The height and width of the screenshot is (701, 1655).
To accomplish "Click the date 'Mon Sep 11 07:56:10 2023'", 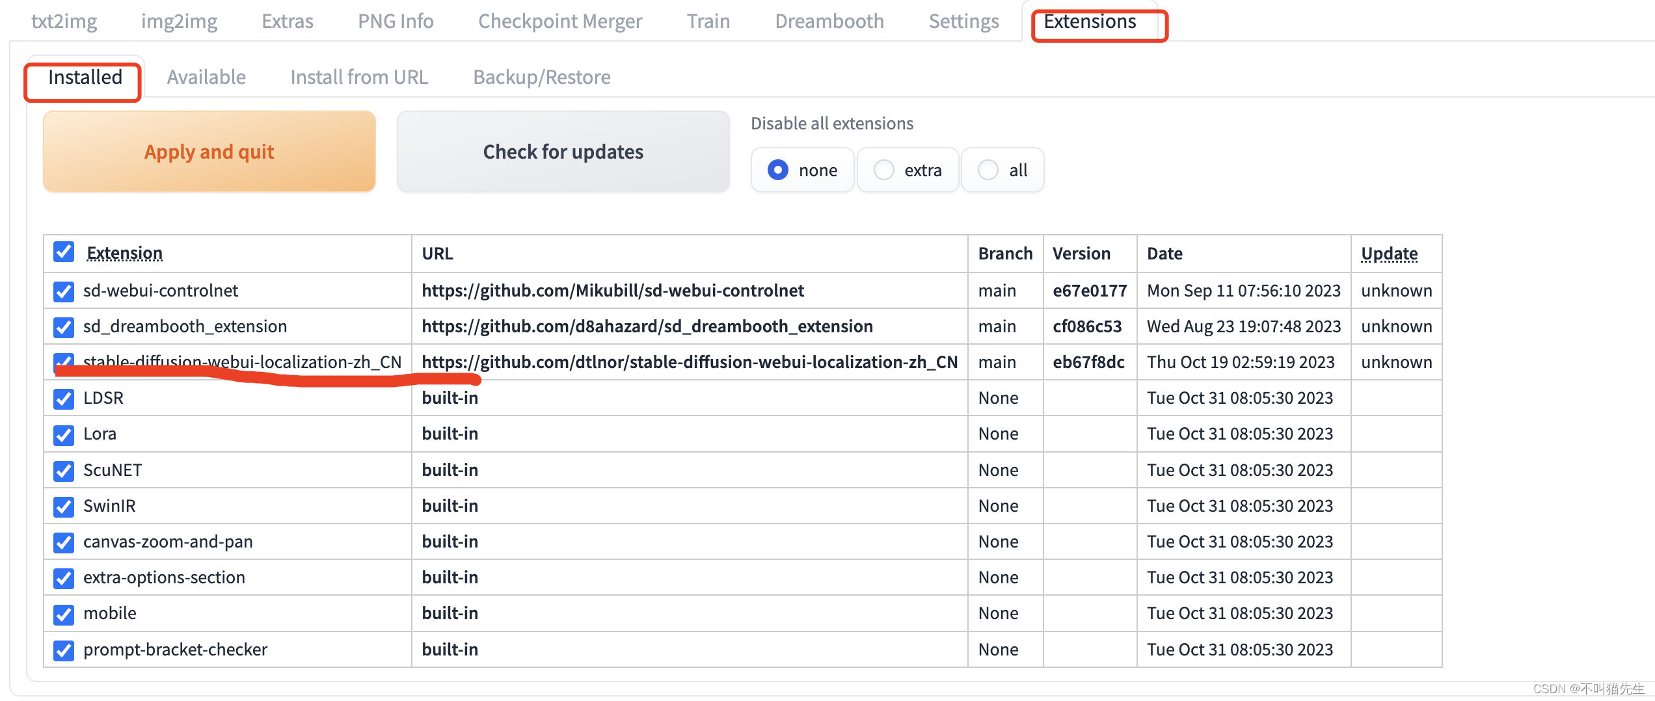I will 1244,291.
